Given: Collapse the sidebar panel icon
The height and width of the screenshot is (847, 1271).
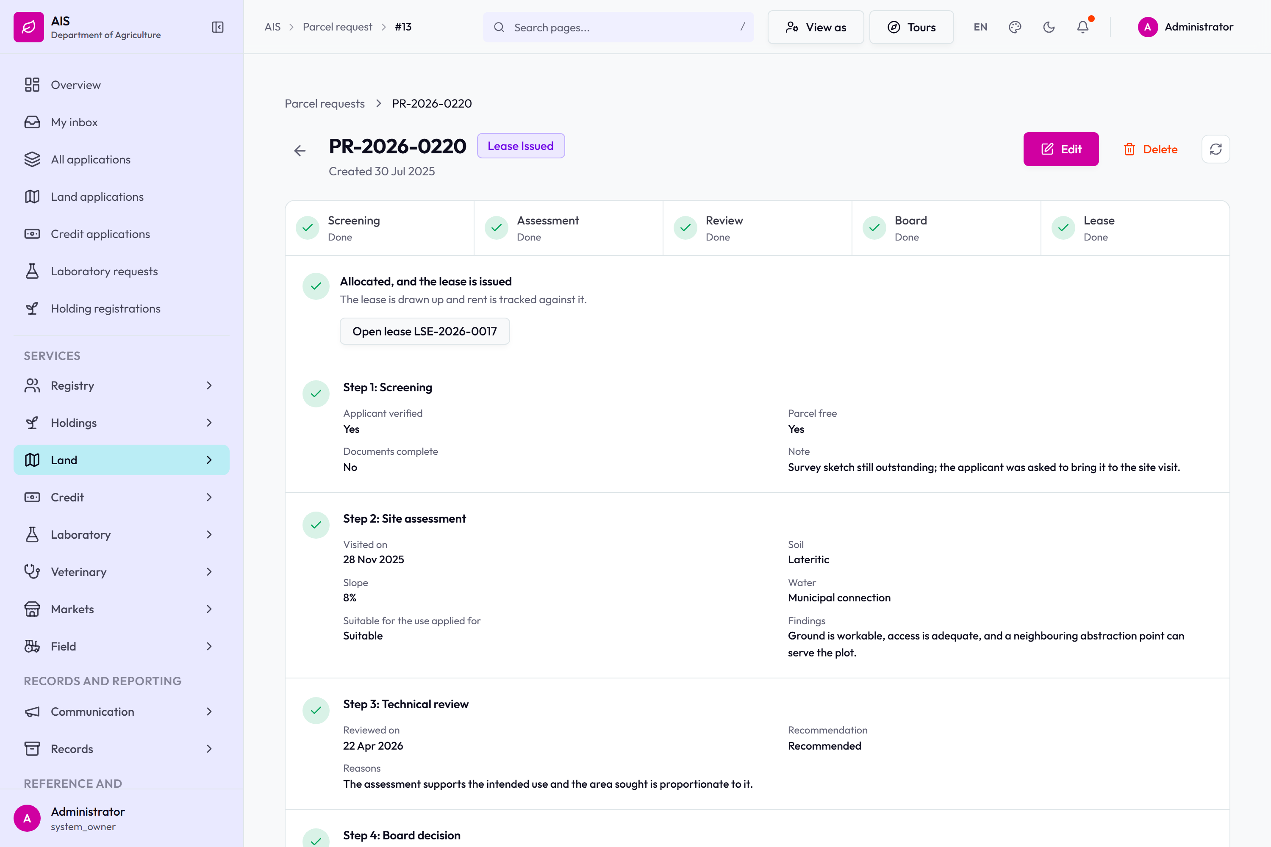Looking at the screenshot, I should coord(217,27).
